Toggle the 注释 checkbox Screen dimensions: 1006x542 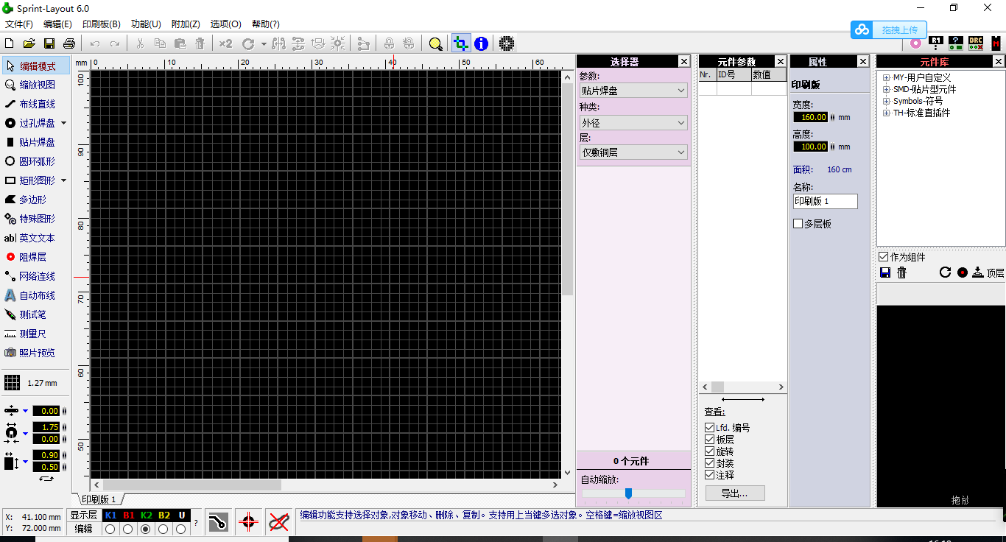click(710, 475)
